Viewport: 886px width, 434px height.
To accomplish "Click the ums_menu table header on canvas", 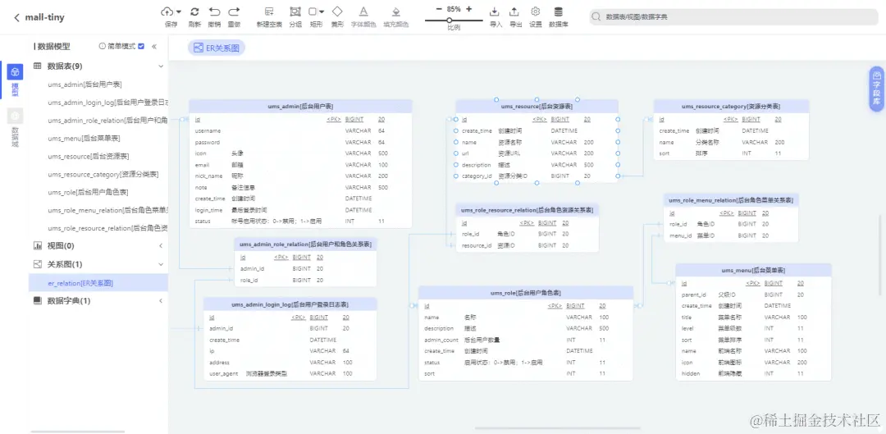I will point(754,270).
